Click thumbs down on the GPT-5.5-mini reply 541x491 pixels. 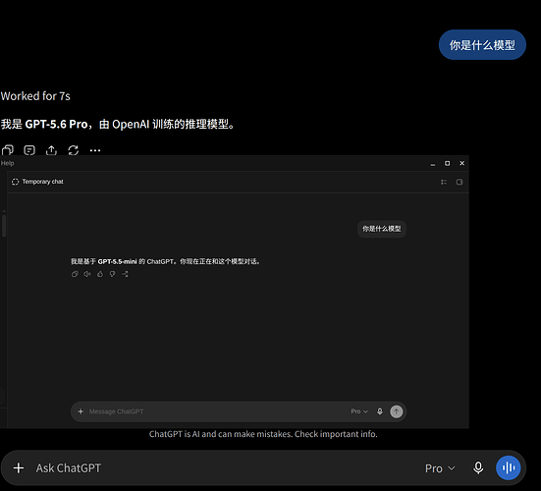113,274
